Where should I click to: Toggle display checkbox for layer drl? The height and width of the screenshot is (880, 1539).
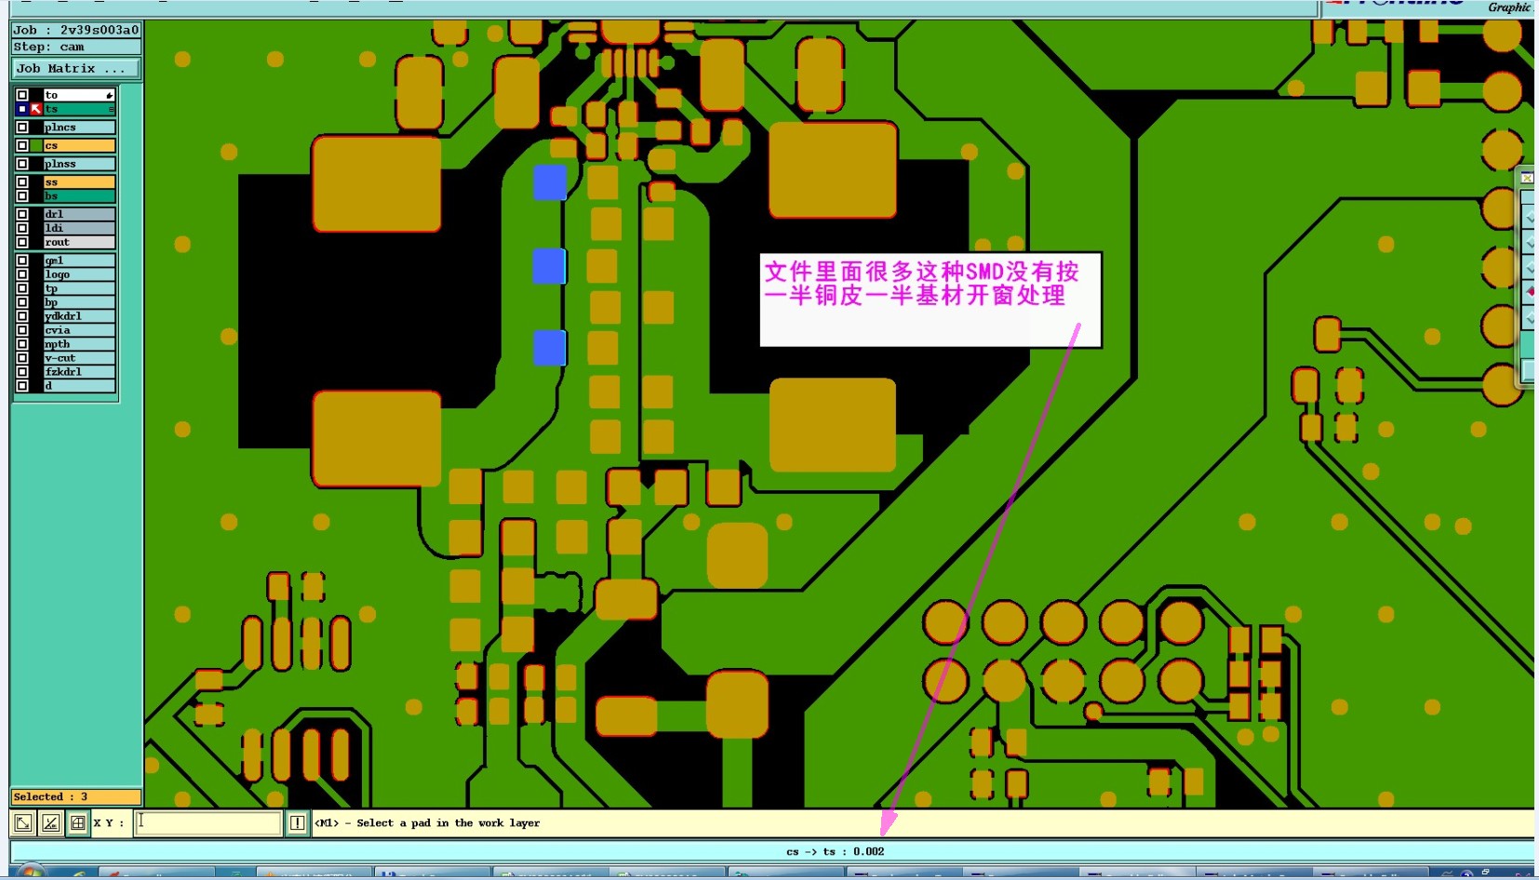22,214
